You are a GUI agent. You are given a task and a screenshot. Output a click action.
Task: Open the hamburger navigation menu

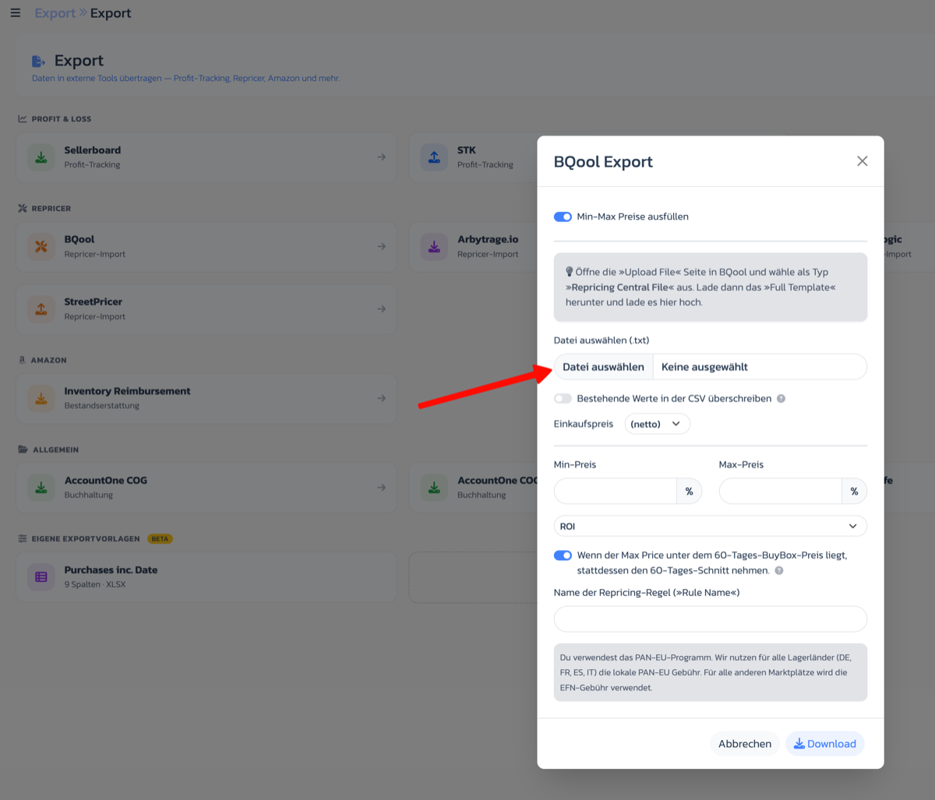(15, 13)
